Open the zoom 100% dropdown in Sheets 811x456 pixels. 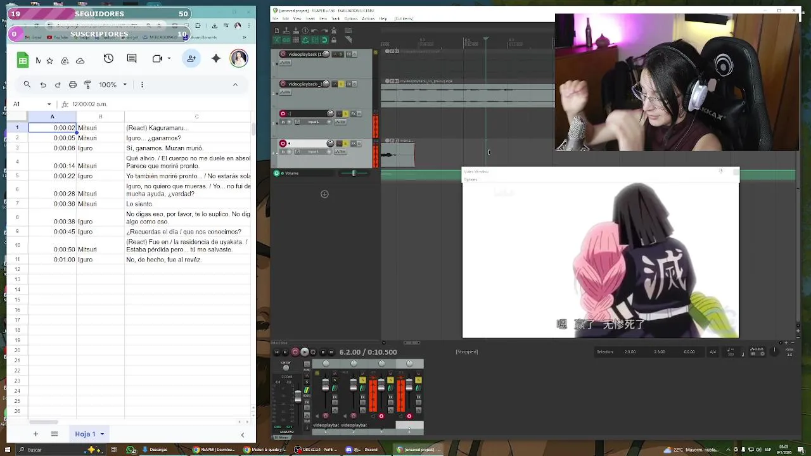[113, 84]
